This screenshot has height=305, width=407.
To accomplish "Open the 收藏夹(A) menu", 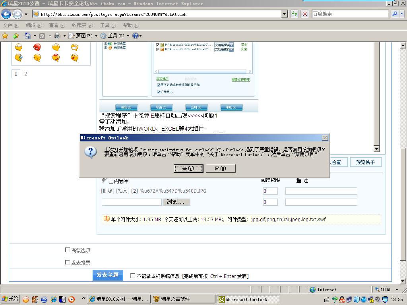I will (x=83, y=25).
